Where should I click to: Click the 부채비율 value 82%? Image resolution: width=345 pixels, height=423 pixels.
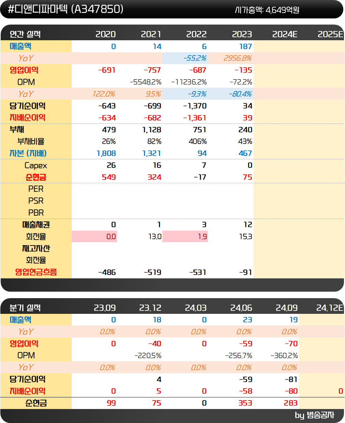(x=154, y=142)
